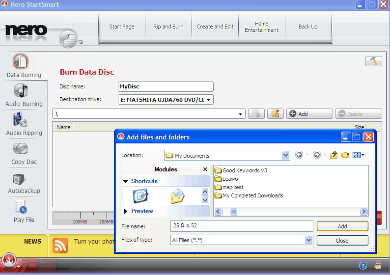The width and height of the screenshot is (390, 275).
Task: Go up one folder level
Action: (334, 155)
